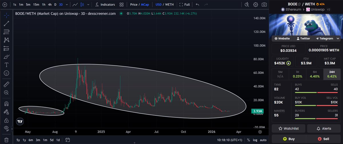Select the 15m timeframe

pyautogui.click(x=36, y=5)
